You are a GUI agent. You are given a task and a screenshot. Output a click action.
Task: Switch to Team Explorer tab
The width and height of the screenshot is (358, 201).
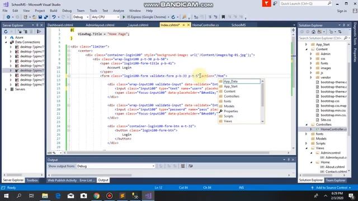pos(336,180)
